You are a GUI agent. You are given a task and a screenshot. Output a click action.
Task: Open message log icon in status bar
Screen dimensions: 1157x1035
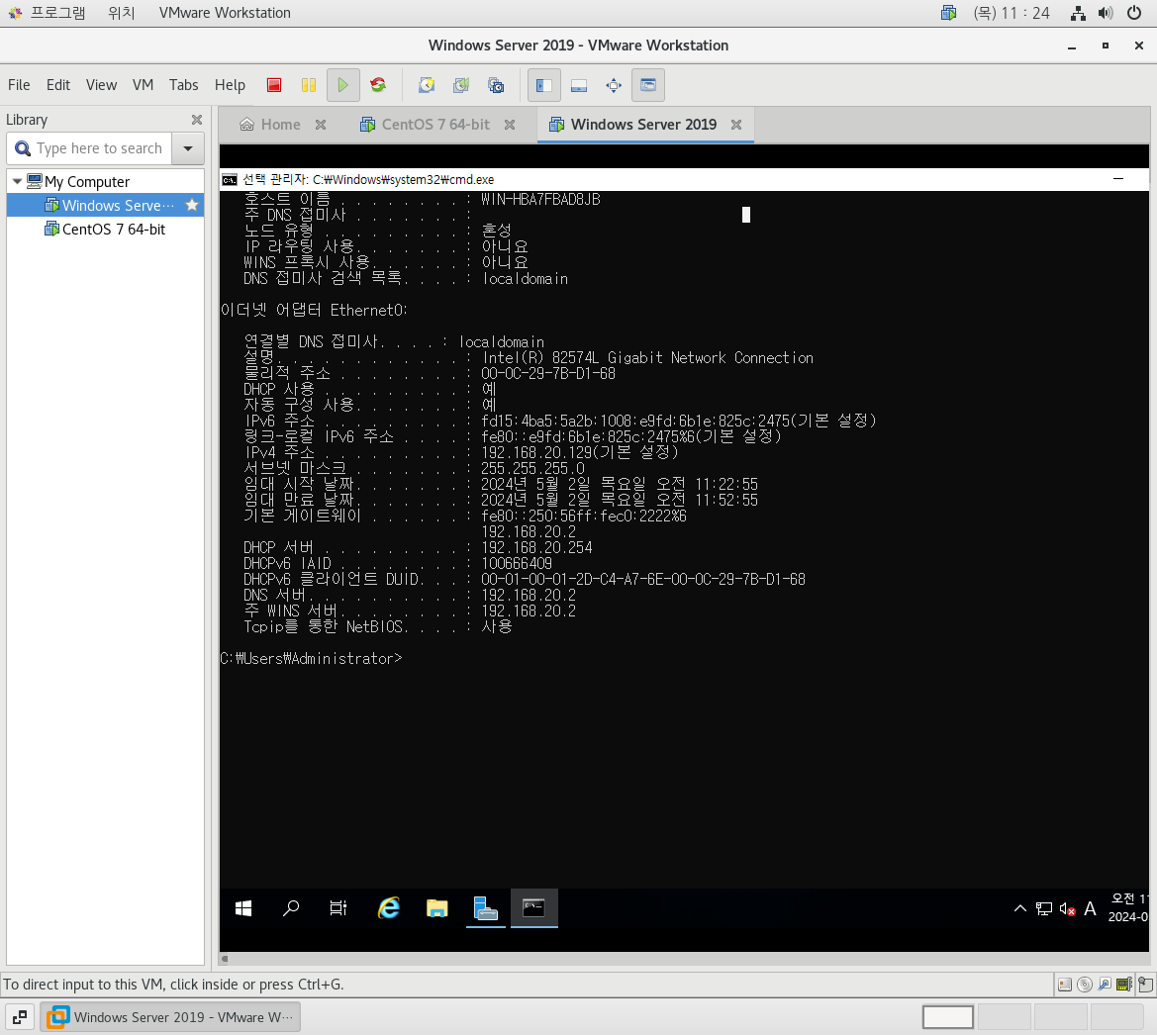(1145, 985)
